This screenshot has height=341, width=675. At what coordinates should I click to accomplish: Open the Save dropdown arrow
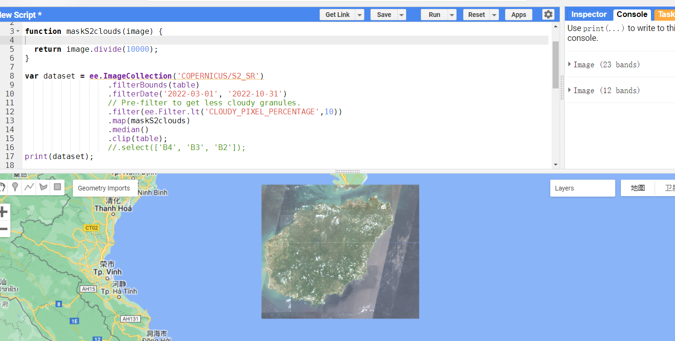click(402, 15)
